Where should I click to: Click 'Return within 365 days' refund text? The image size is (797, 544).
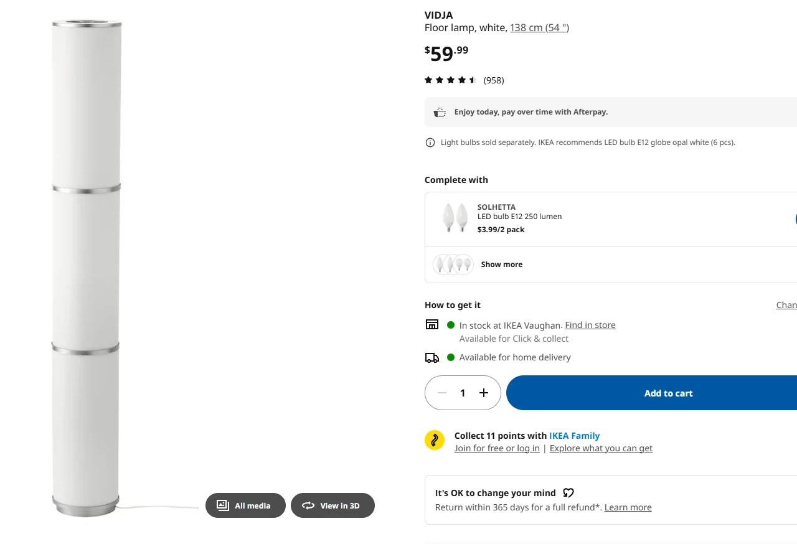(x=519, y=507)
